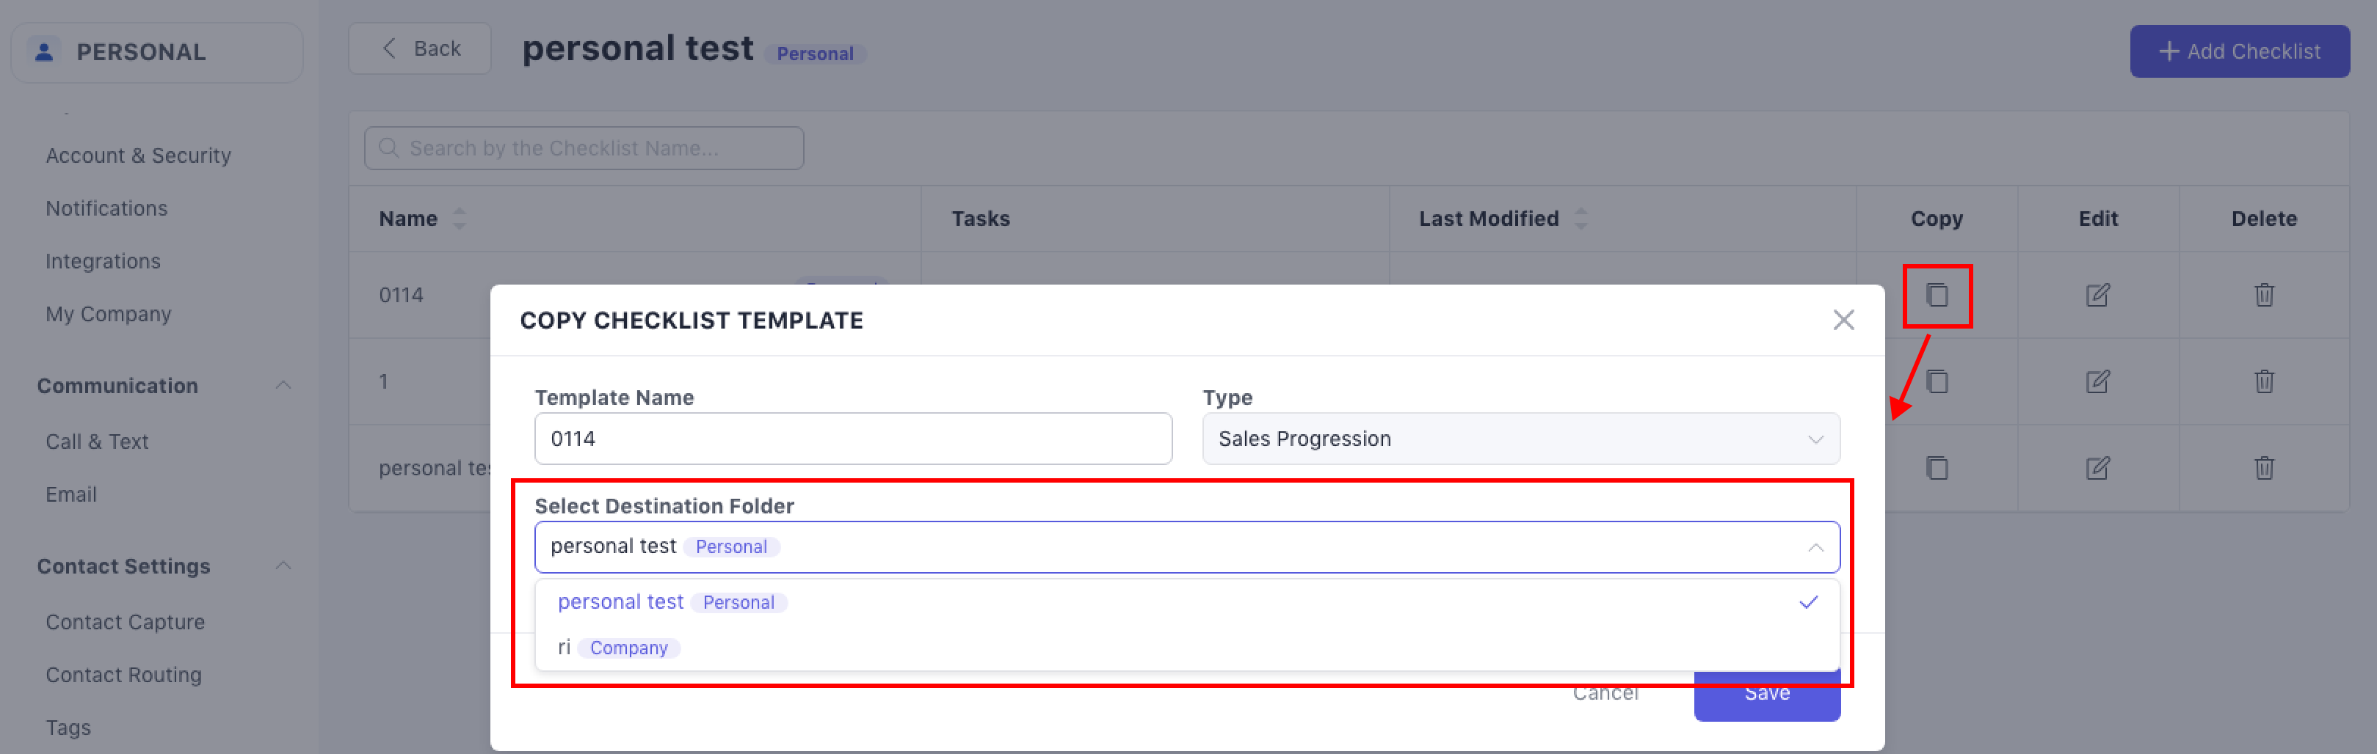Click the edit icon for checklist 0114

pos(2097,295)
